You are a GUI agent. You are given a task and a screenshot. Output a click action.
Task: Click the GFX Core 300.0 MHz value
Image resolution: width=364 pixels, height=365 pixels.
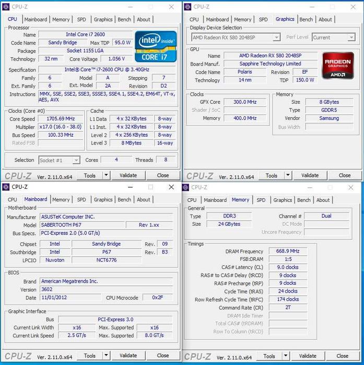[245, 102]
